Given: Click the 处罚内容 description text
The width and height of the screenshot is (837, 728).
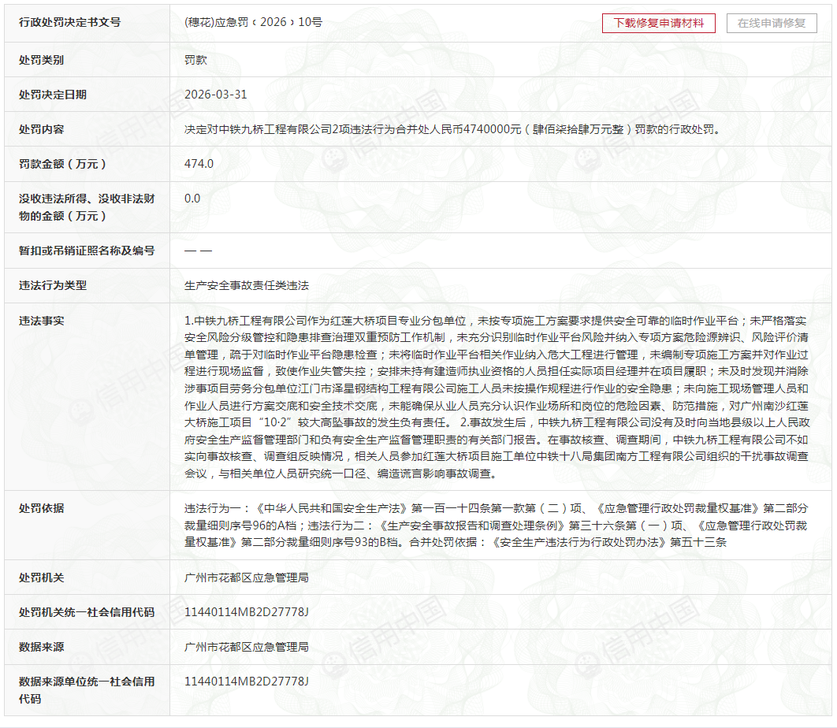Looking at the screenshot, I should click(452, 129).
